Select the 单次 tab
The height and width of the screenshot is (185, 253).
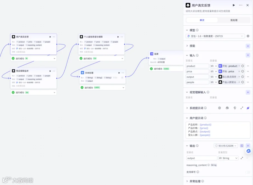pyautogui.click(x=202, y=20)
